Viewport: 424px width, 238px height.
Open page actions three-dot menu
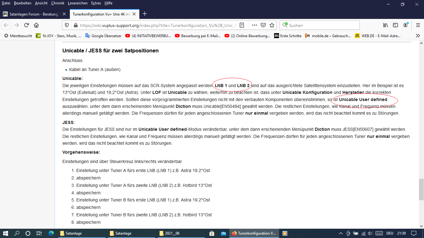(254, 25)
